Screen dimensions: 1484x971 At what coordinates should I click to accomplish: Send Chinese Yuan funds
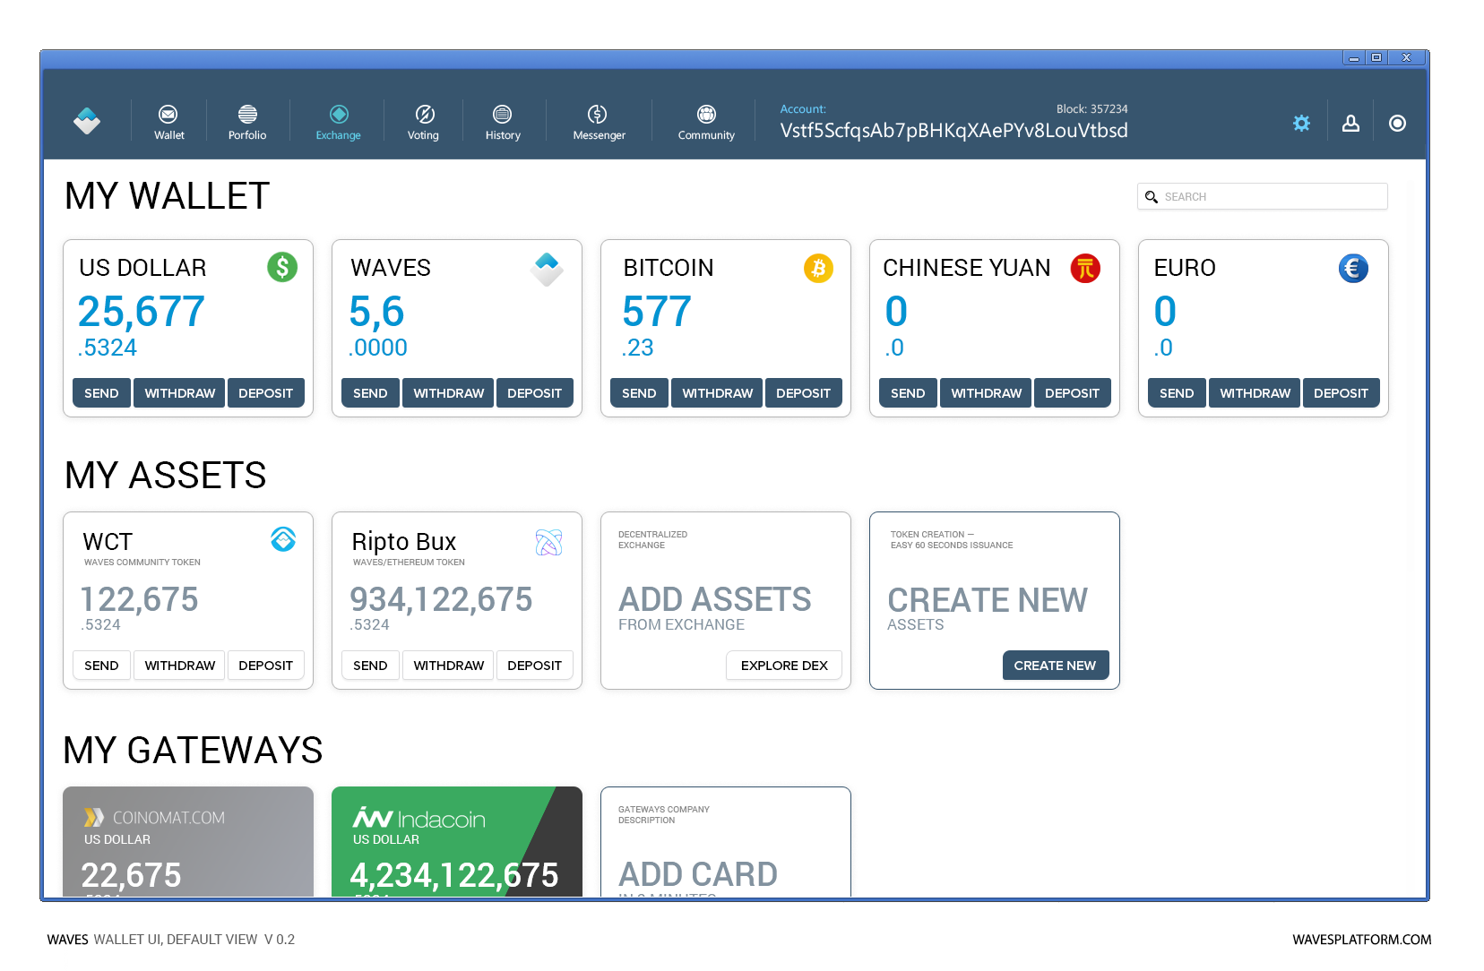[908, 393]
